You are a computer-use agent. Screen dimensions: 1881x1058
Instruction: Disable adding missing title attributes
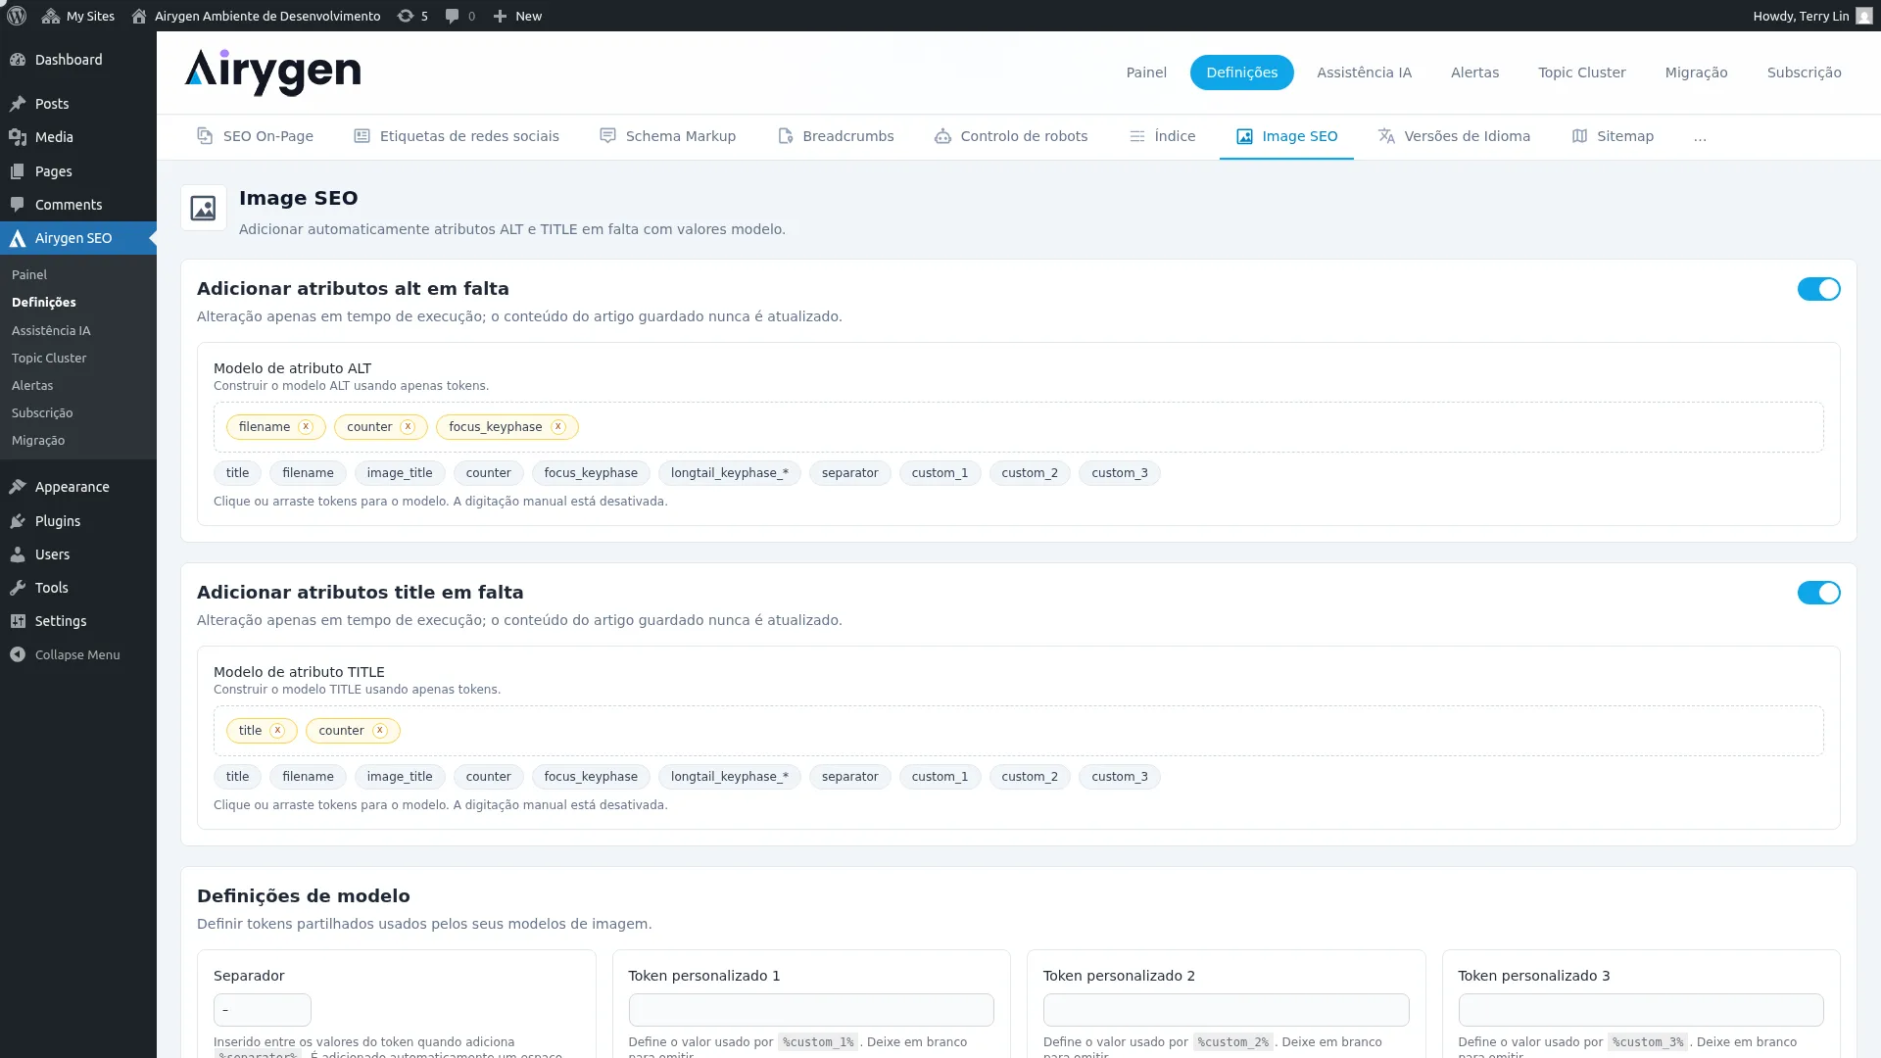pyautogui.click(x=1818, y=593)
